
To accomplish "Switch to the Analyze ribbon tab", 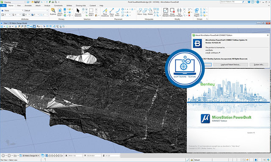I will 47,5.
